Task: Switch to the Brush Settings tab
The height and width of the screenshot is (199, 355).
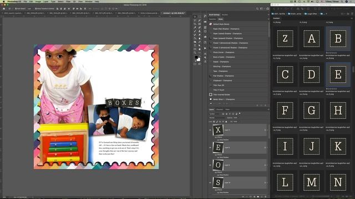Action: [x=214, y=15]
